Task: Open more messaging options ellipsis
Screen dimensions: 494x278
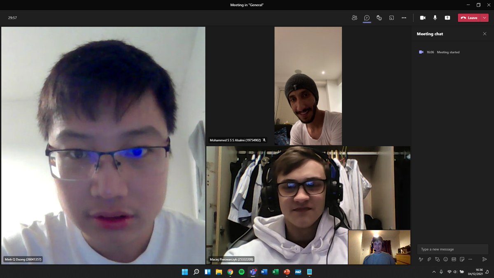Action: click(470, 259)
